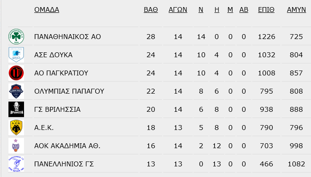Sort by the Μ column header
Screen dimensions: 311x177
[x=230, y=9]
